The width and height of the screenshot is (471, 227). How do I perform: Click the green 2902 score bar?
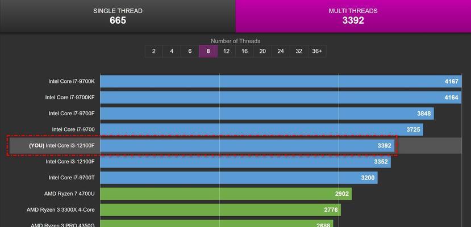[226, 194]
